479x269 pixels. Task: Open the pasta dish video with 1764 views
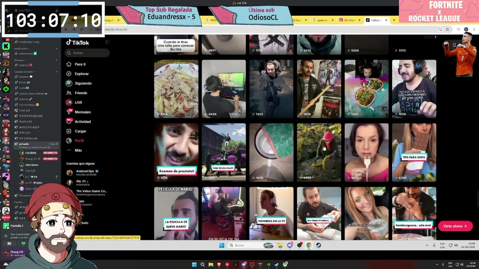[x=176, y=89]
